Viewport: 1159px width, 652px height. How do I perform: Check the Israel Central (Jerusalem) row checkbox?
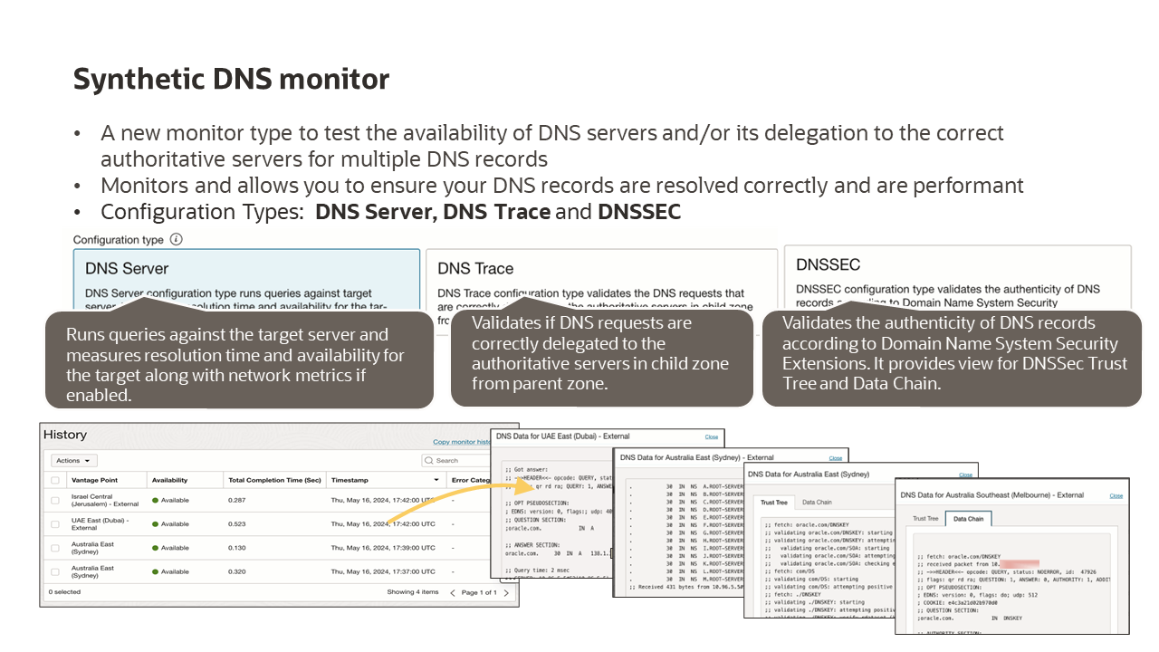coord(55,500)
